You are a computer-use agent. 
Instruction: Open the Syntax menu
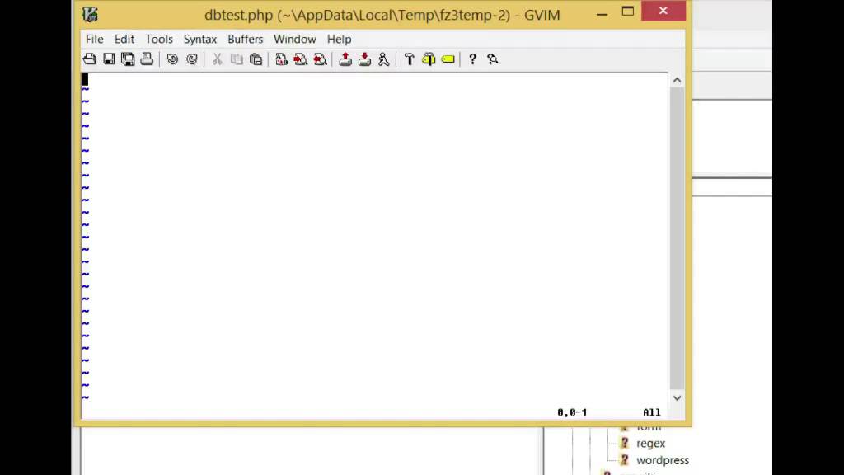199,40
